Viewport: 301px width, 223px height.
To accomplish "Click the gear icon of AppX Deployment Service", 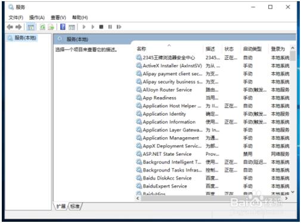I will (x=139, y=145).
